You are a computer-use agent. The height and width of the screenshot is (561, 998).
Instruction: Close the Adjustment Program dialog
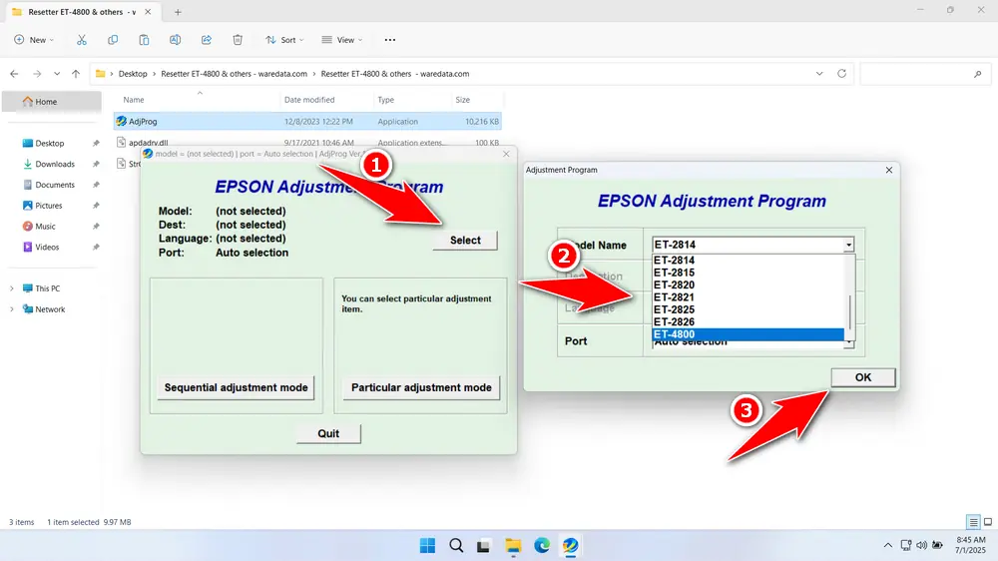tap(889, 170)
